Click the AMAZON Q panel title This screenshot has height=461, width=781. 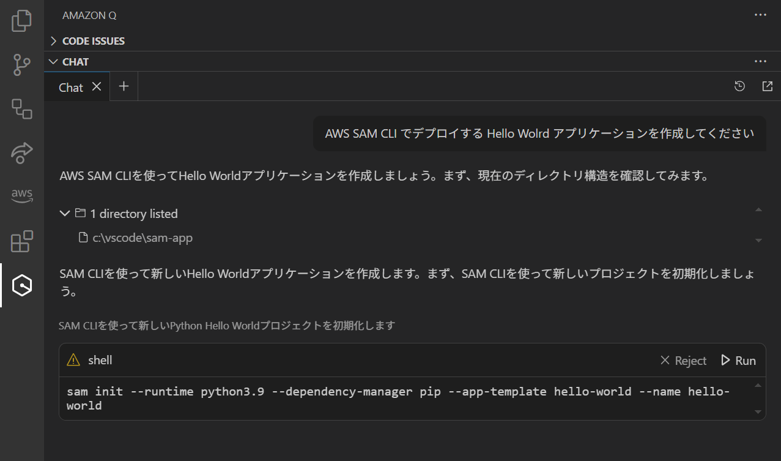coord(89,15)
